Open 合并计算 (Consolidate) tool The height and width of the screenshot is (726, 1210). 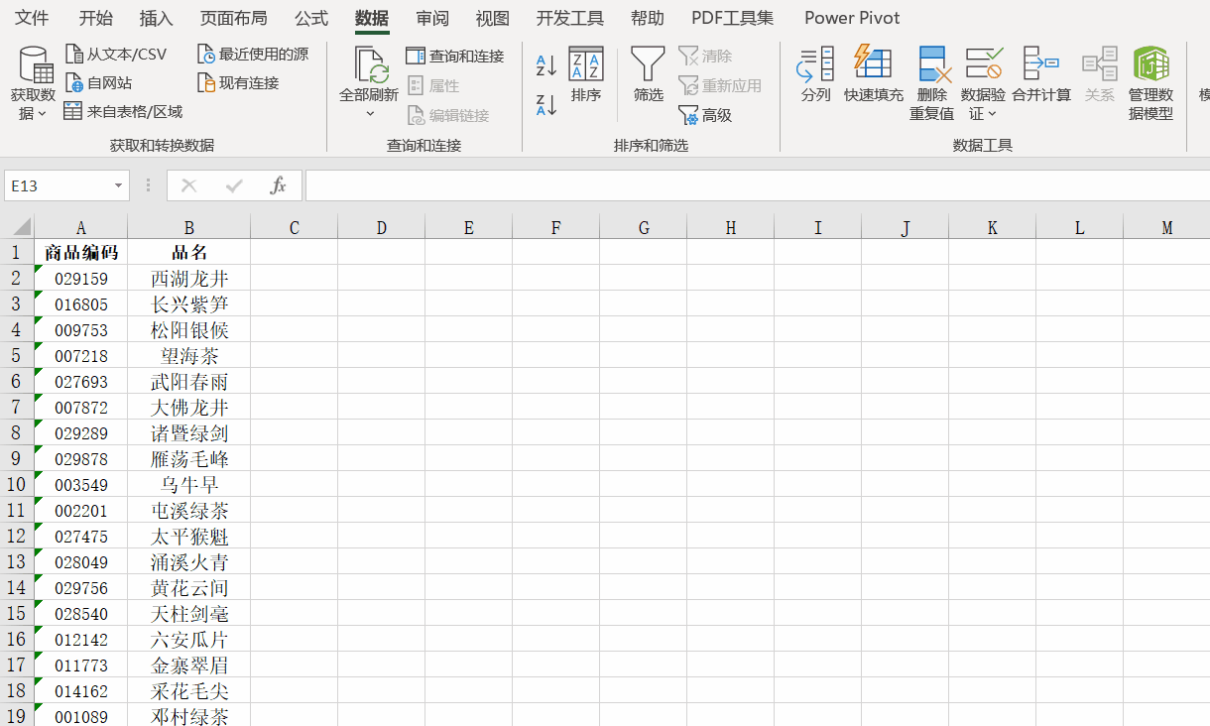[x=1041, y=77]
